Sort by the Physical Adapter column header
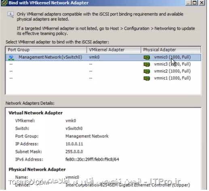The height and width of the screenshot is (191, 209). pos(171,50)
